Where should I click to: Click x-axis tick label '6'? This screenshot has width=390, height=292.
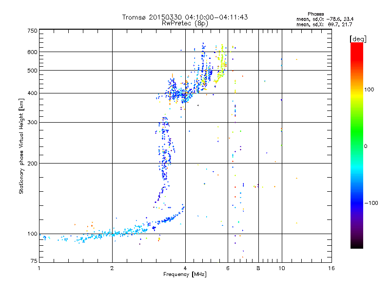228,268
